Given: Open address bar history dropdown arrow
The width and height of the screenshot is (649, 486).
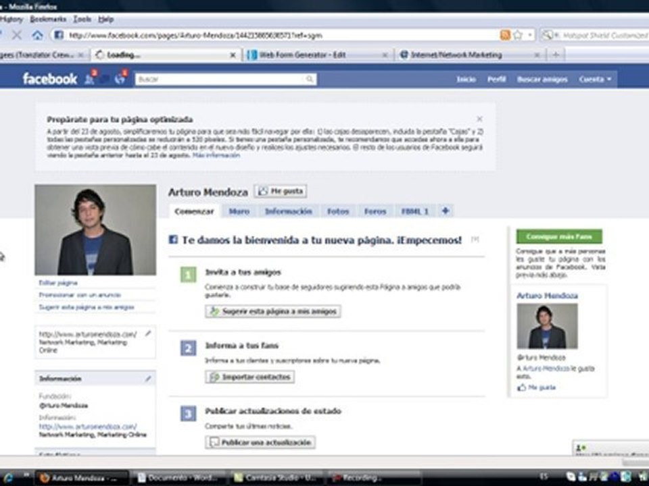Looking at the screenshot, I should click(x=530, y=35).
